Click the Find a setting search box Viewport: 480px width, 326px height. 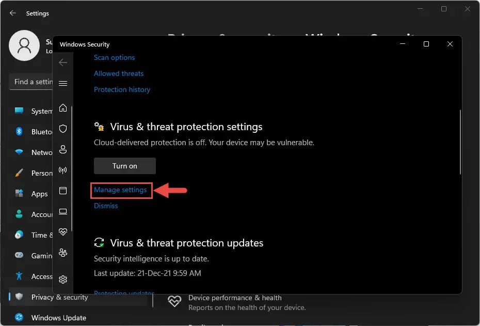[31, 82]
